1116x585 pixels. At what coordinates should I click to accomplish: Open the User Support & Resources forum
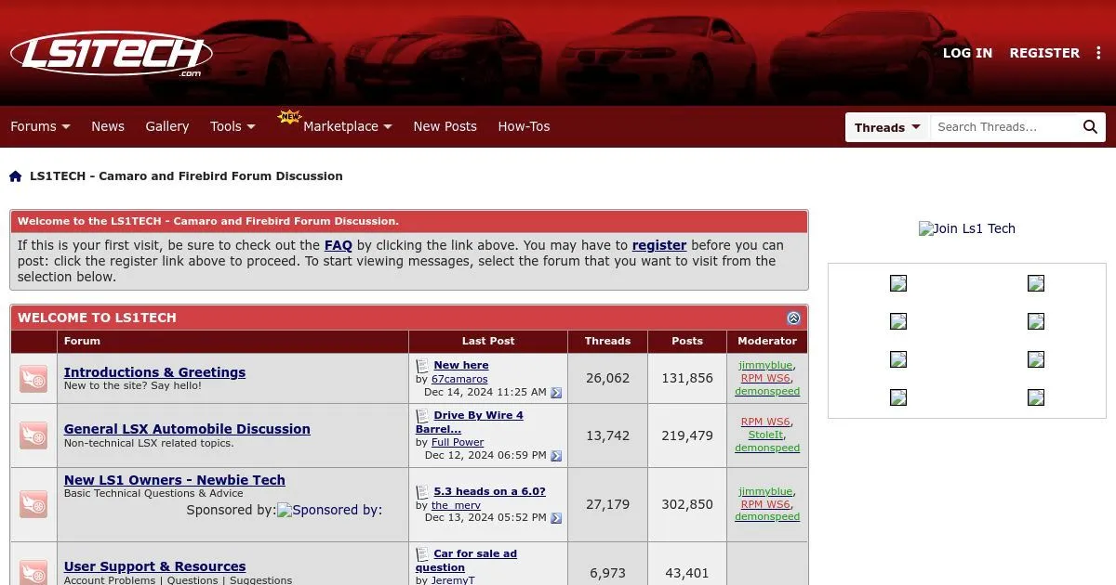click(154, 566)
